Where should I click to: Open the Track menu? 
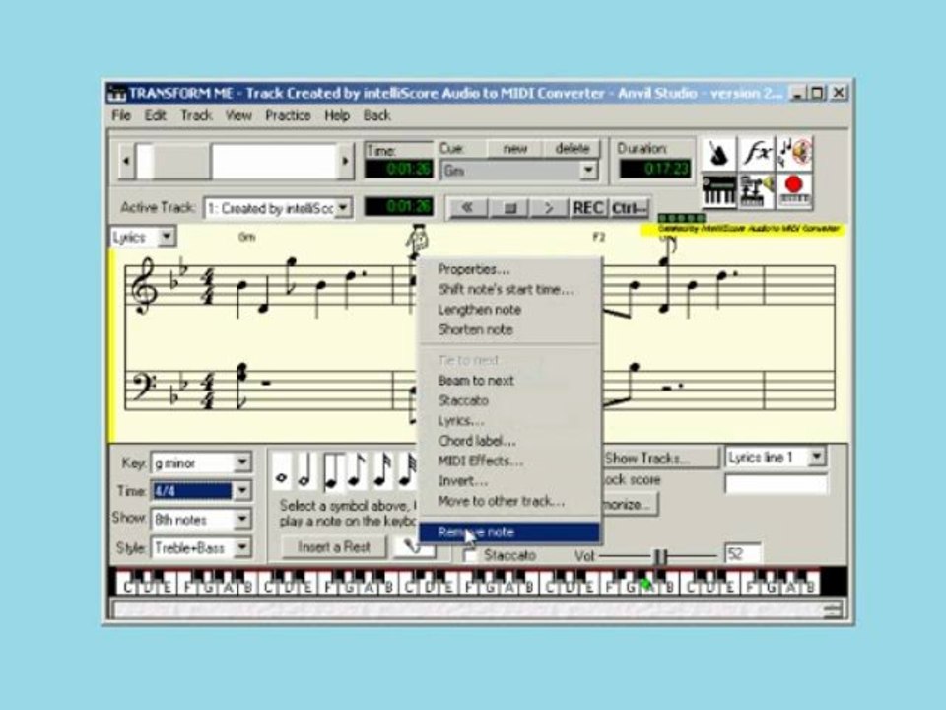196,115
